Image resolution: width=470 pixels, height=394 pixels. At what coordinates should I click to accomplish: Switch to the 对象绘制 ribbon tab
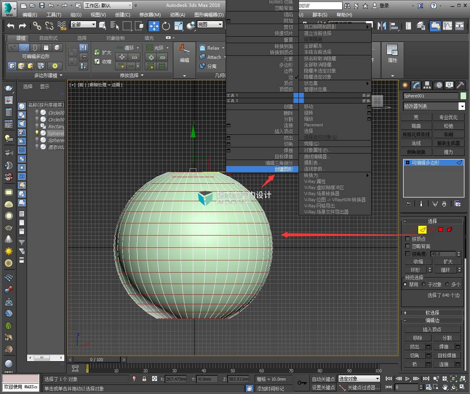(x=115, y=38)
